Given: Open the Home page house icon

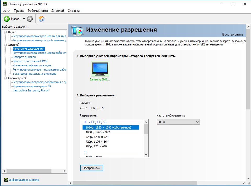Looking at the screenshot, I should (42, 19).
